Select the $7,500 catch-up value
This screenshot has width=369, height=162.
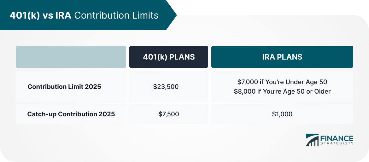pos(168,114)
